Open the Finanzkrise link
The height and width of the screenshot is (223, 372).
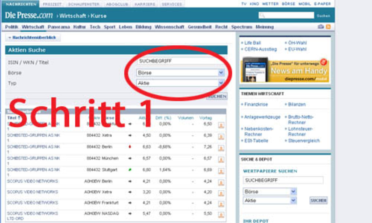coord(256,105)
